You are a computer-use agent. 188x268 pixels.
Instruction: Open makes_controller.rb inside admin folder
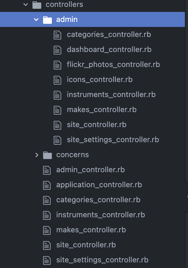102,110
